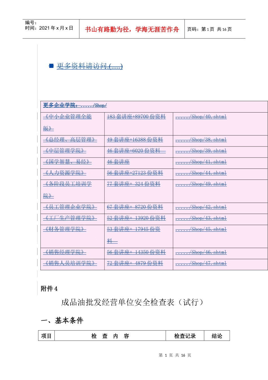Screen dimensions: 268x380
Task: Click the 检查内容 table header cell
Action: [110, 336]
